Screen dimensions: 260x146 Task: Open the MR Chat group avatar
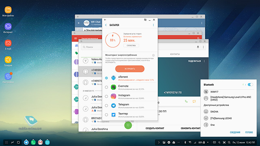(x=87, y=23)
